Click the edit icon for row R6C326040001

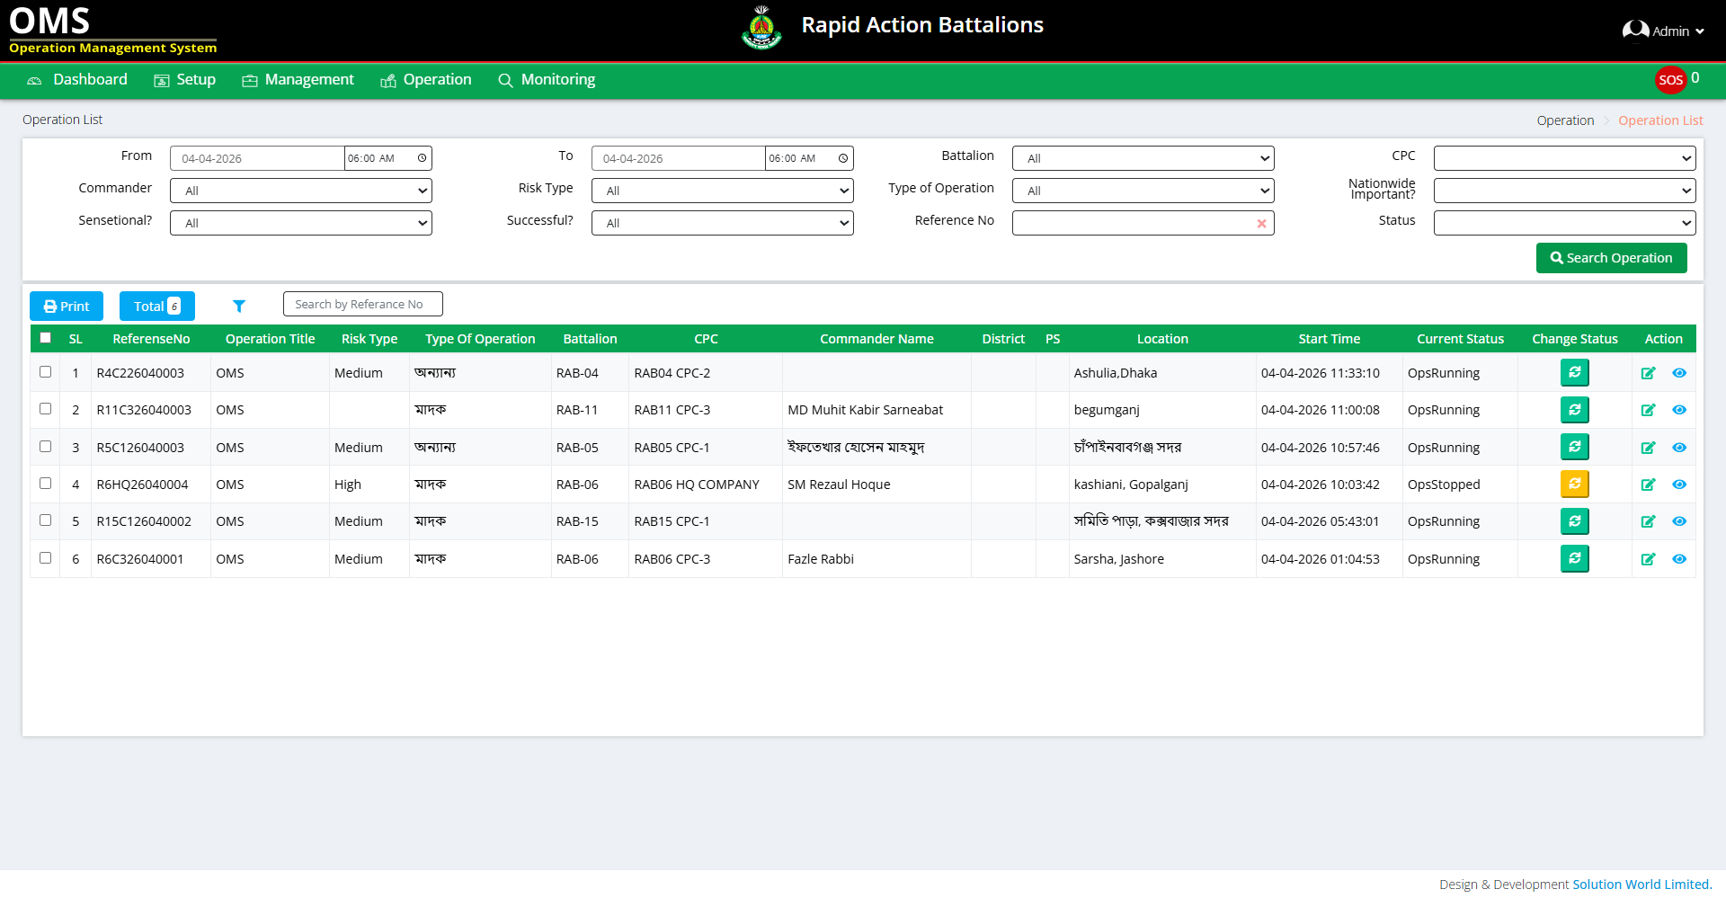pyautogui.click(x=1648, y=559)
